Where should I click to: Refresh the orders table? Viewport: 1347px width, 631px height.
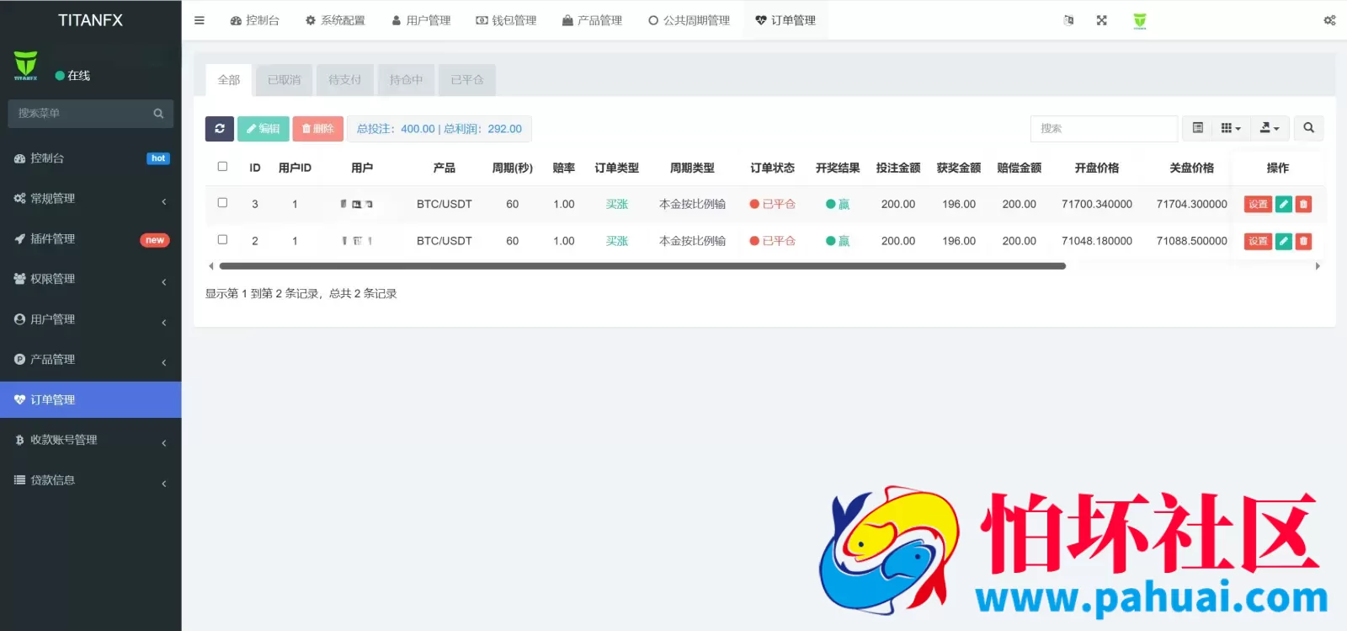point(220,129)
